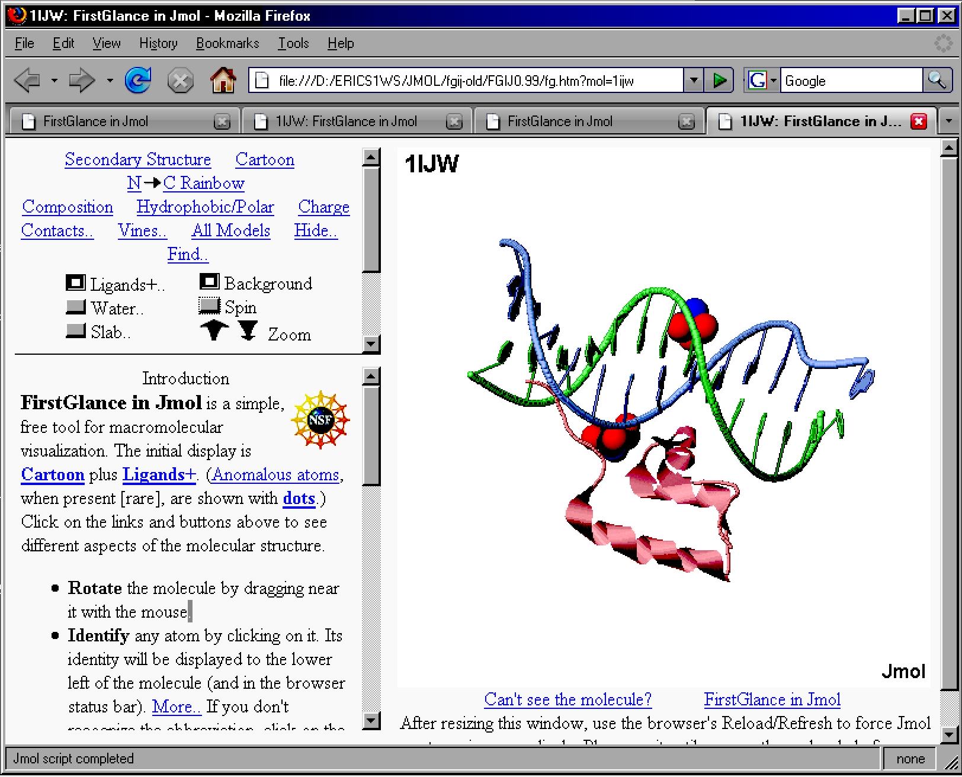Viewport: 962px width, 777px height.
Task: Toggle the Slab button
Action: coord(76,330)
